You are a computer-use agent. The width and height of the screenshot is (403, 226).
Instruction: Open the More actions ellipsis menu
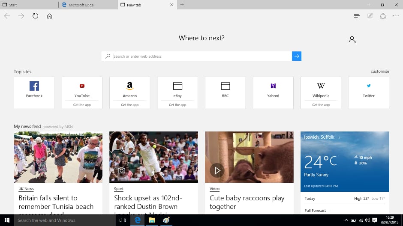tap(396, 16)
